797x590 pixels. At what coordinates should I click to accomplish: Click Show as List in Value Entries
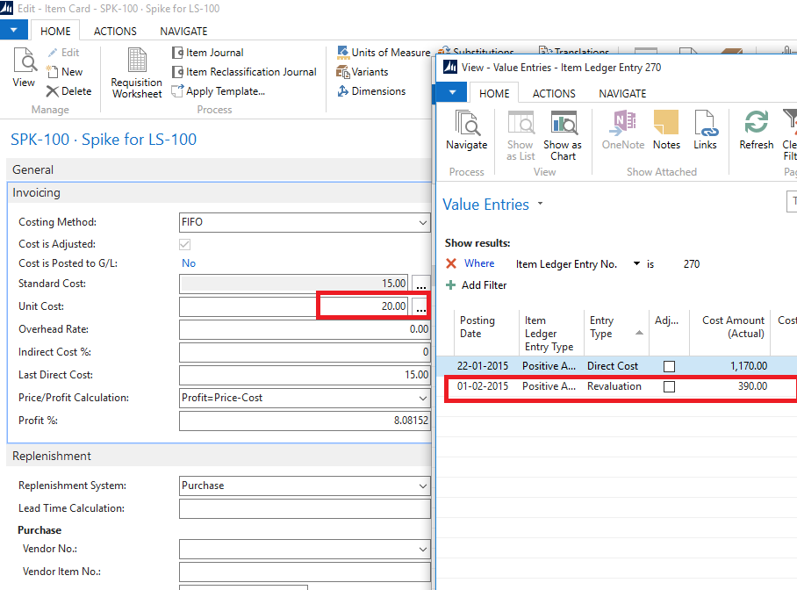pyautogui.click(x=521, y=136)
